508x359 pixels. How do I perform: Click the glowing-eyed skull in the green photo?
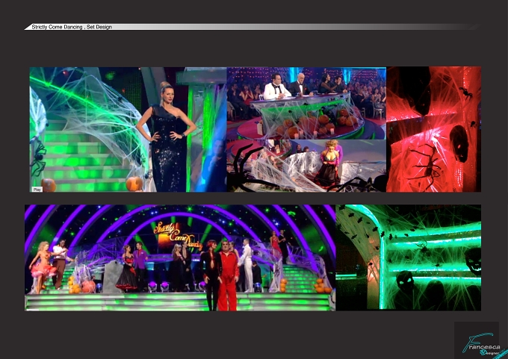point(404,282)
